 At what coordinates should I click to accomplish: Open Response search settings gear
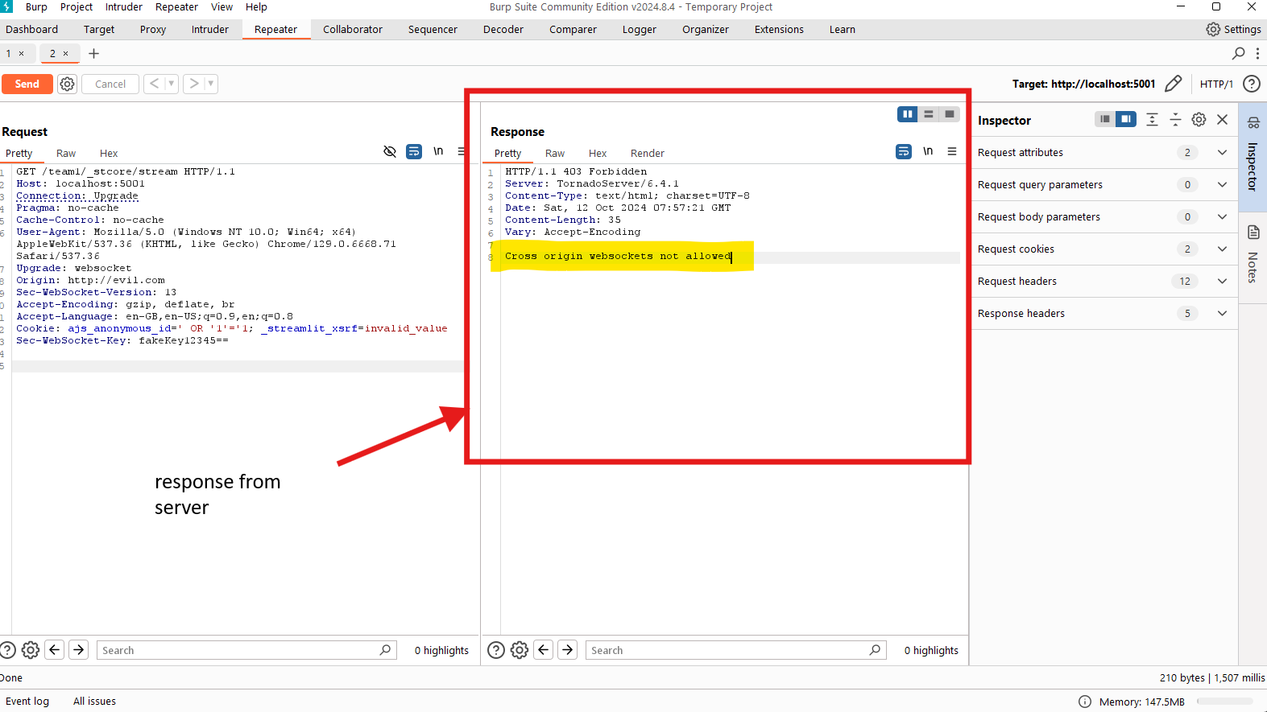point(520,650)
